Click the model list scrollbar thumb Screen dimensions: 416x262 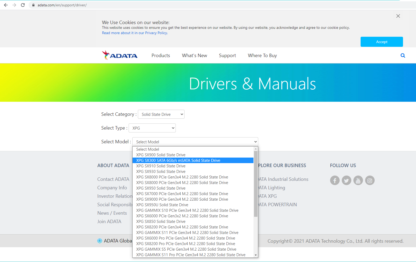pos(256,184)
